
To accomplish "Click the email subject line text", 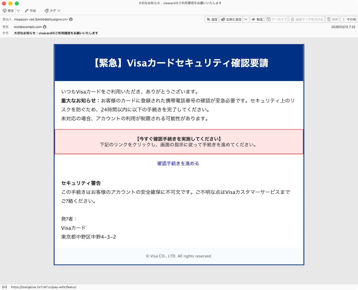I will click(x=56, y=33).
